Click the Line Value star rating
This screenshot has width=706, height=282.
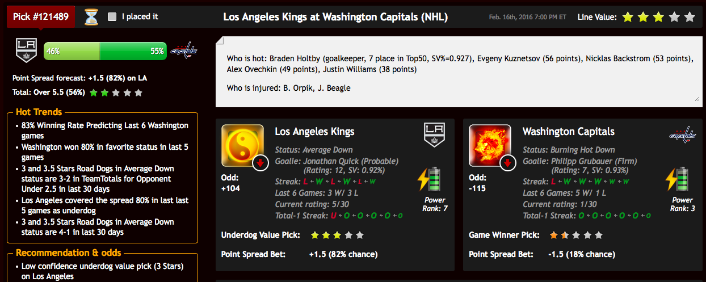pyautogui.click(x=658, y=17)
